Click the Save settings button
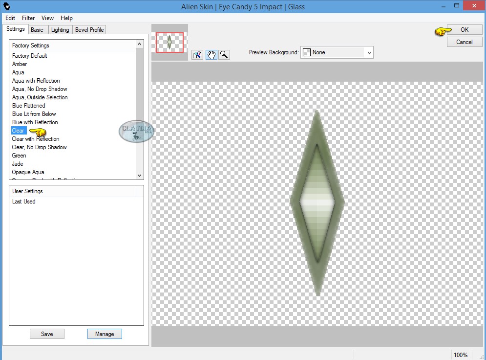Screen dimensions: 486x360 tap(47, 334)
